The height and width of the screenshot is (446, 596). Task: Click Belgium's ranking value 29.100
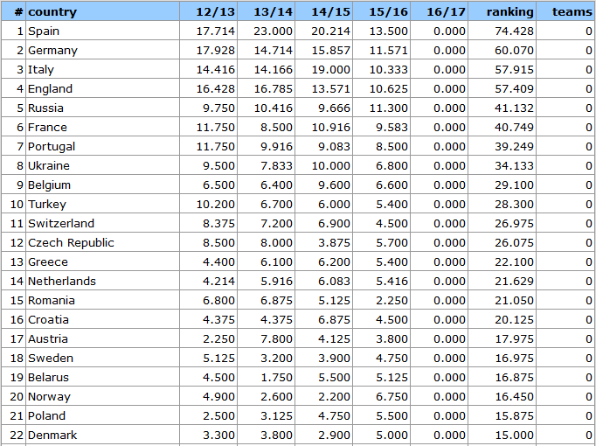pos(514,185)
